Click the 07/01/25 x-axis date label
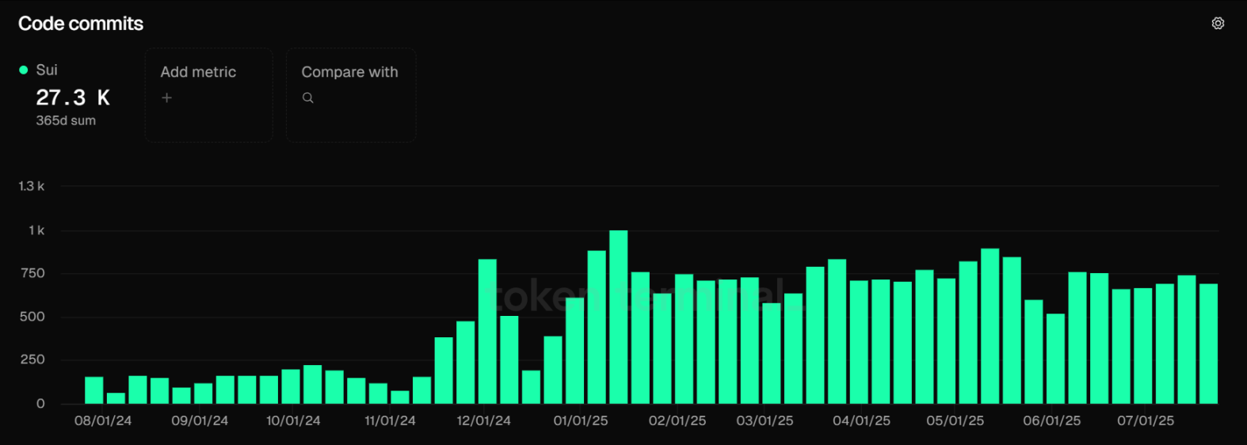Image resolution: width=1247 pixels, height=445 pixels. [x=1146, y=420]
